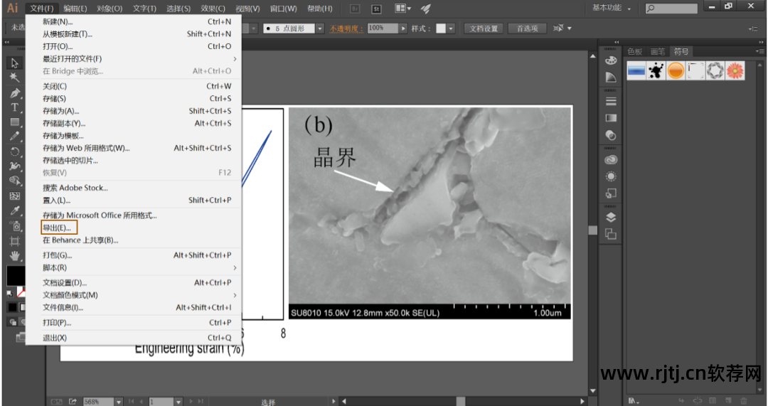Open the zoom level 568% dropdown

tap(119, 402)
